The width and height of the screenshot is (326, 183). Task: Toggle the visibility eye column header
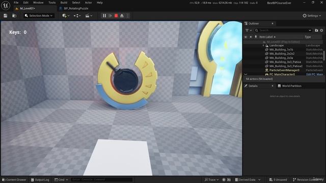pyautogui.click(x=246, y=37)
